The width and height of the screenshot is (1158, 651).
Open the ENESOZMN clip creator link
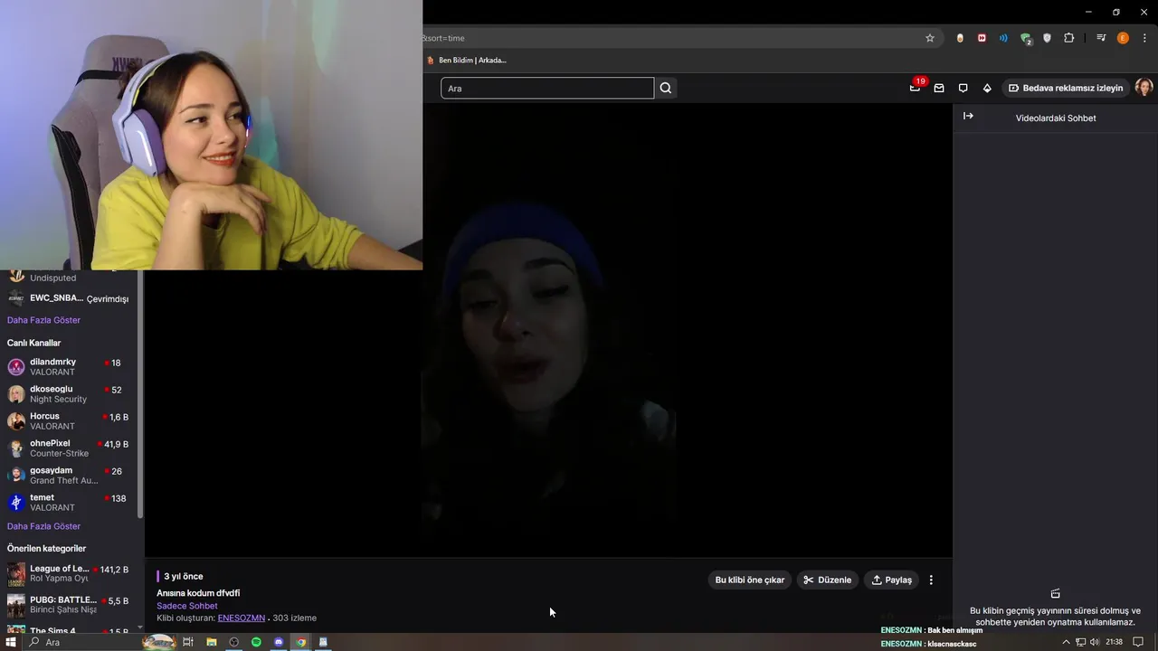[241, 618]
